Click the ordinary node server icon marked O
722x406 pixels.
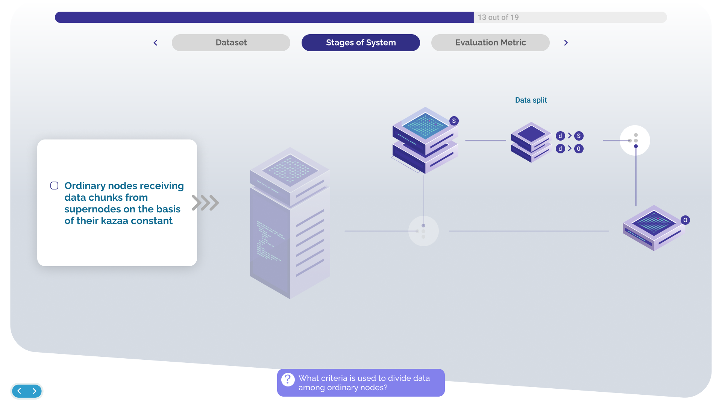pyautogui.click(x=654, y=228)
